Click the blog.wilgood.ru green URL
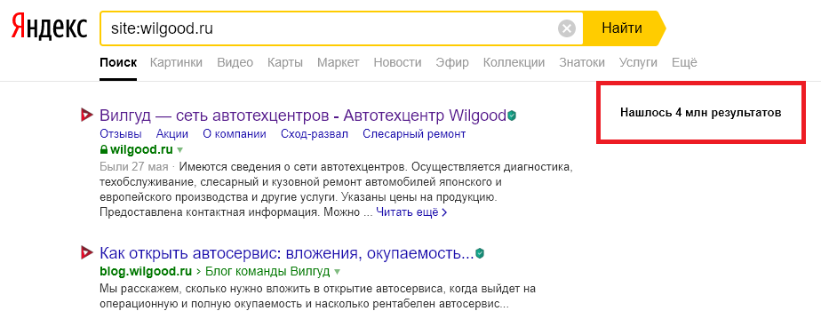 (146, 271)
